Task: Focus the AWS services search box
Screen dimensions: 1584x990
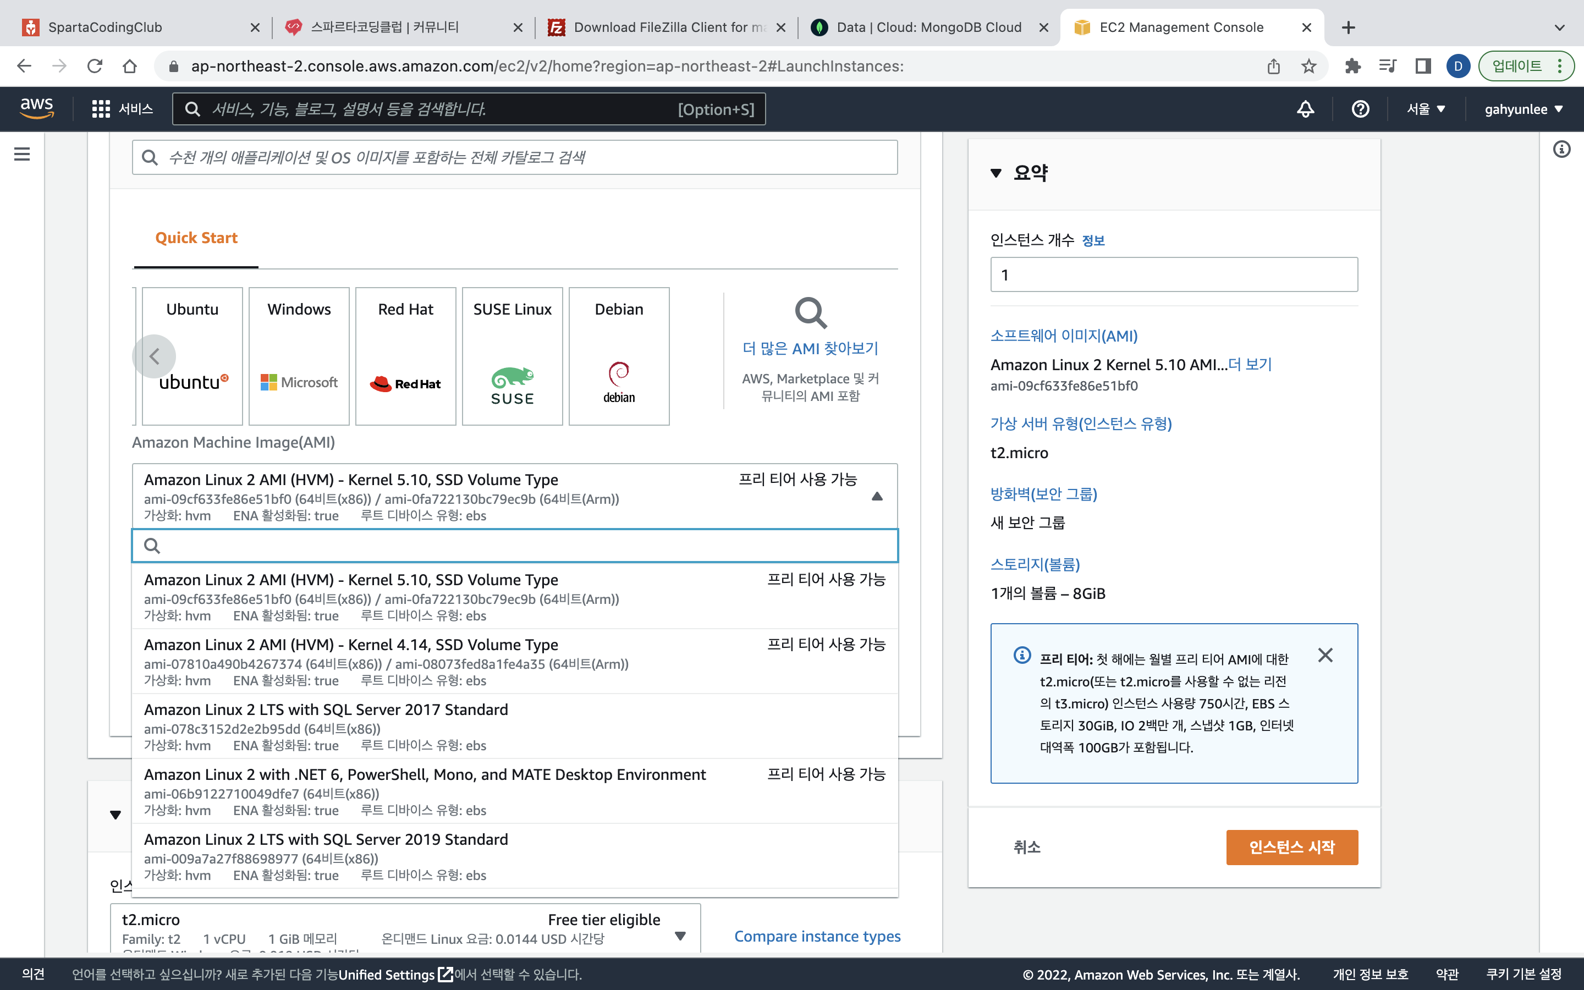Action: (x=469, y=109)
